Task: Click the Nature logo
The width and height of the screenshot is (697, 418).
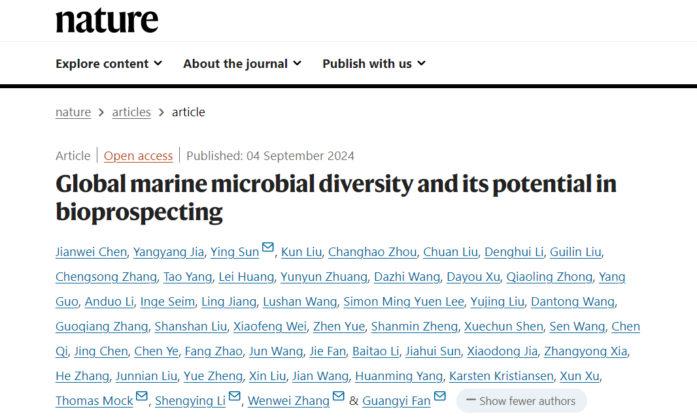Action: (107, 20)
